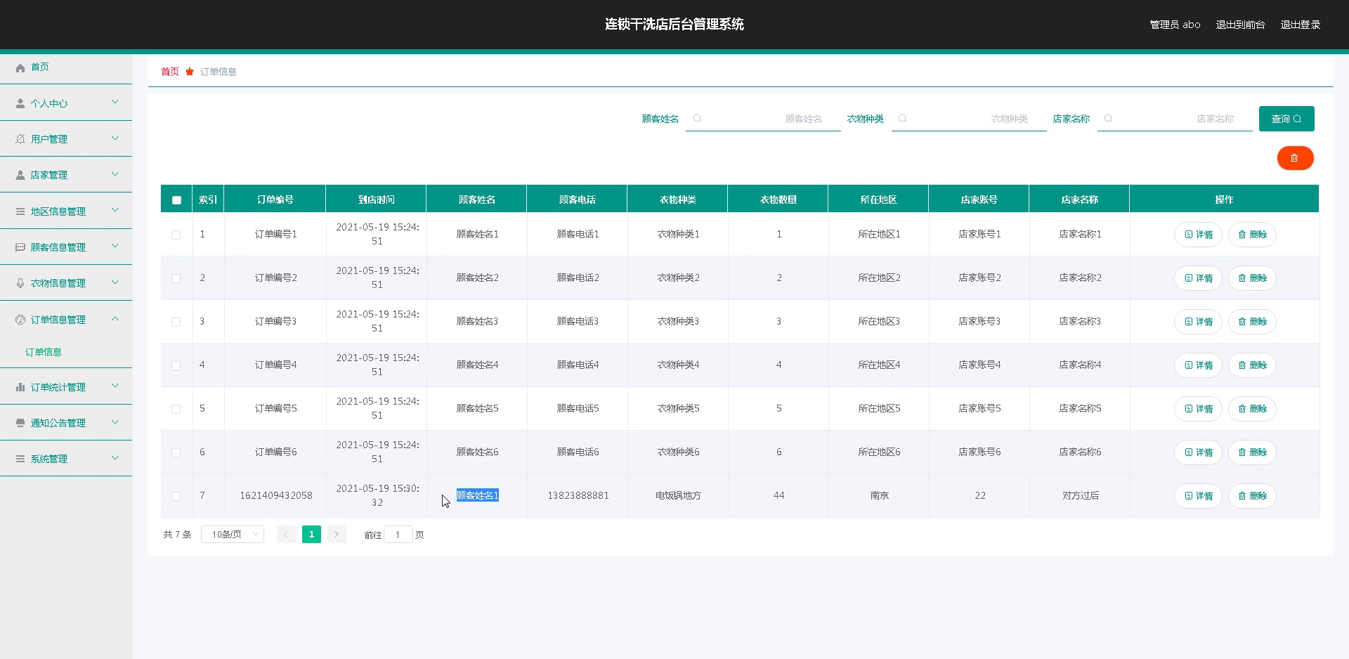The width and height of the screenshot is (1349, 659).
Task: Click the 前往 page number input
Action: (x=398, y=535)
